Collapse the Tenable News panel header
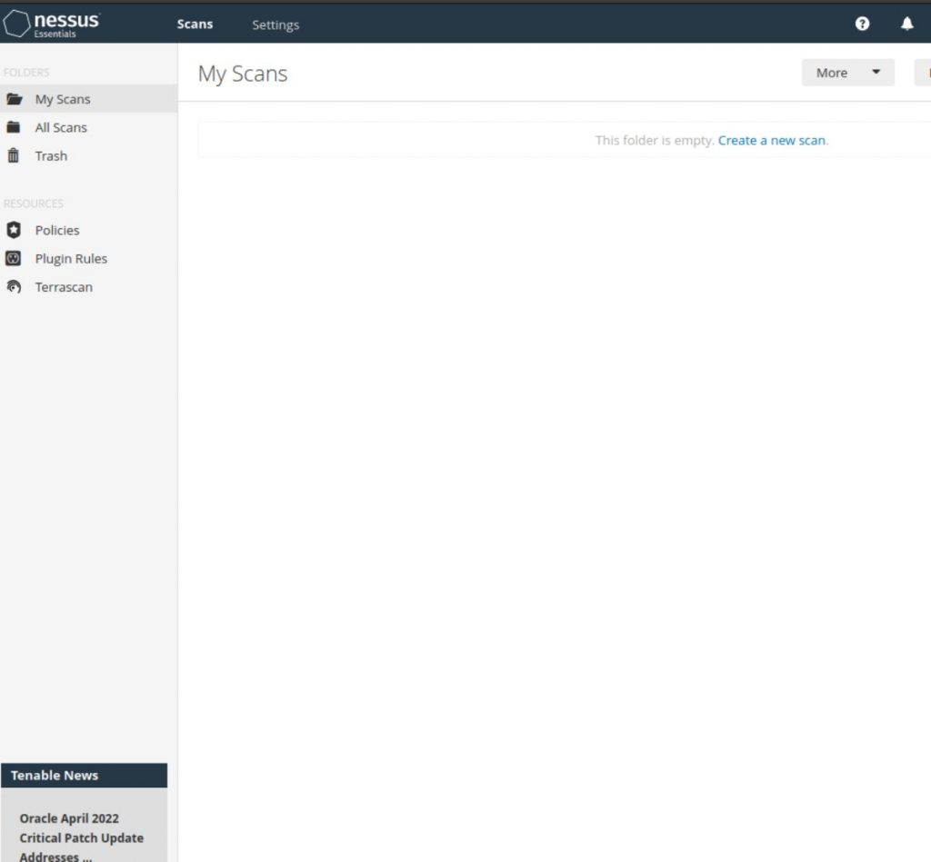Image resolution: width=931 pixels, height=862 pixels. tap(85, 775)
